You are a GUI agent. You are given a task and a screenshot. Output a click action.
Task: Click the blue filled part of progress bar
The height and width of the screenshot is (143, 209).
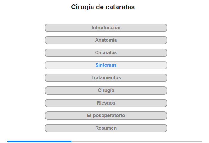coord(39,141)
